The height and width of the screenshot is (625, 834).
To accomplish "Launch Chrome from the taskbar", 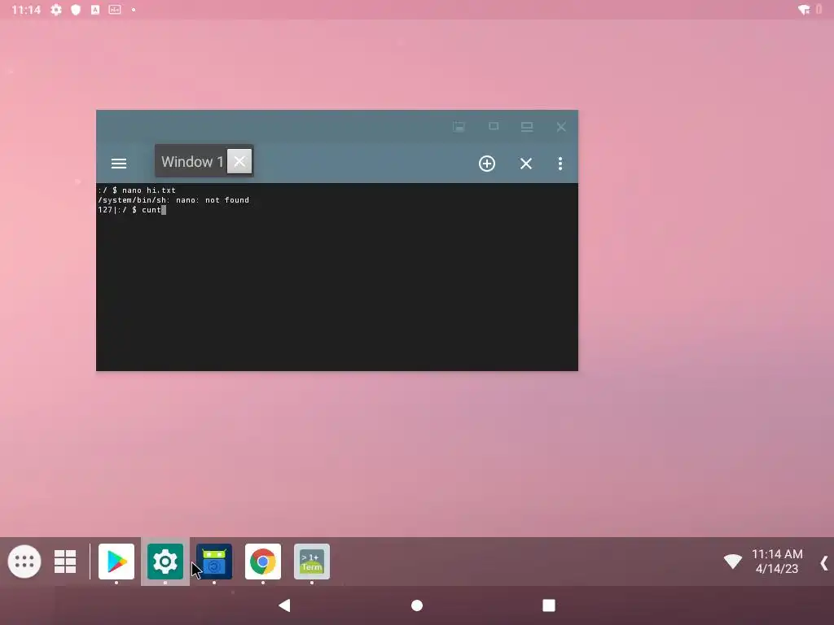I will [263, 562].
